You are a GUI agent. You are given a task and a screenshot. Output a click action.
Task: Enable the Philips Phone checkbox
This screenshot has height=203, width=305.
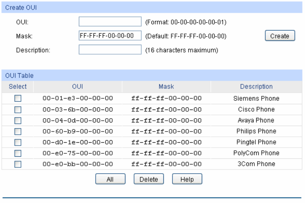[18, 131]
